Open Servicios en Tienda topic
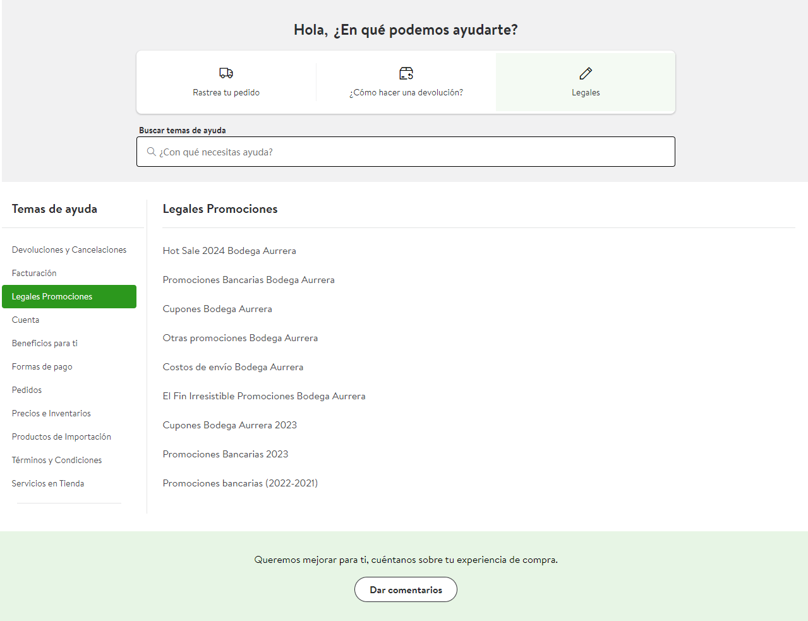Viewport: 808px width, 621px height. 48,483
